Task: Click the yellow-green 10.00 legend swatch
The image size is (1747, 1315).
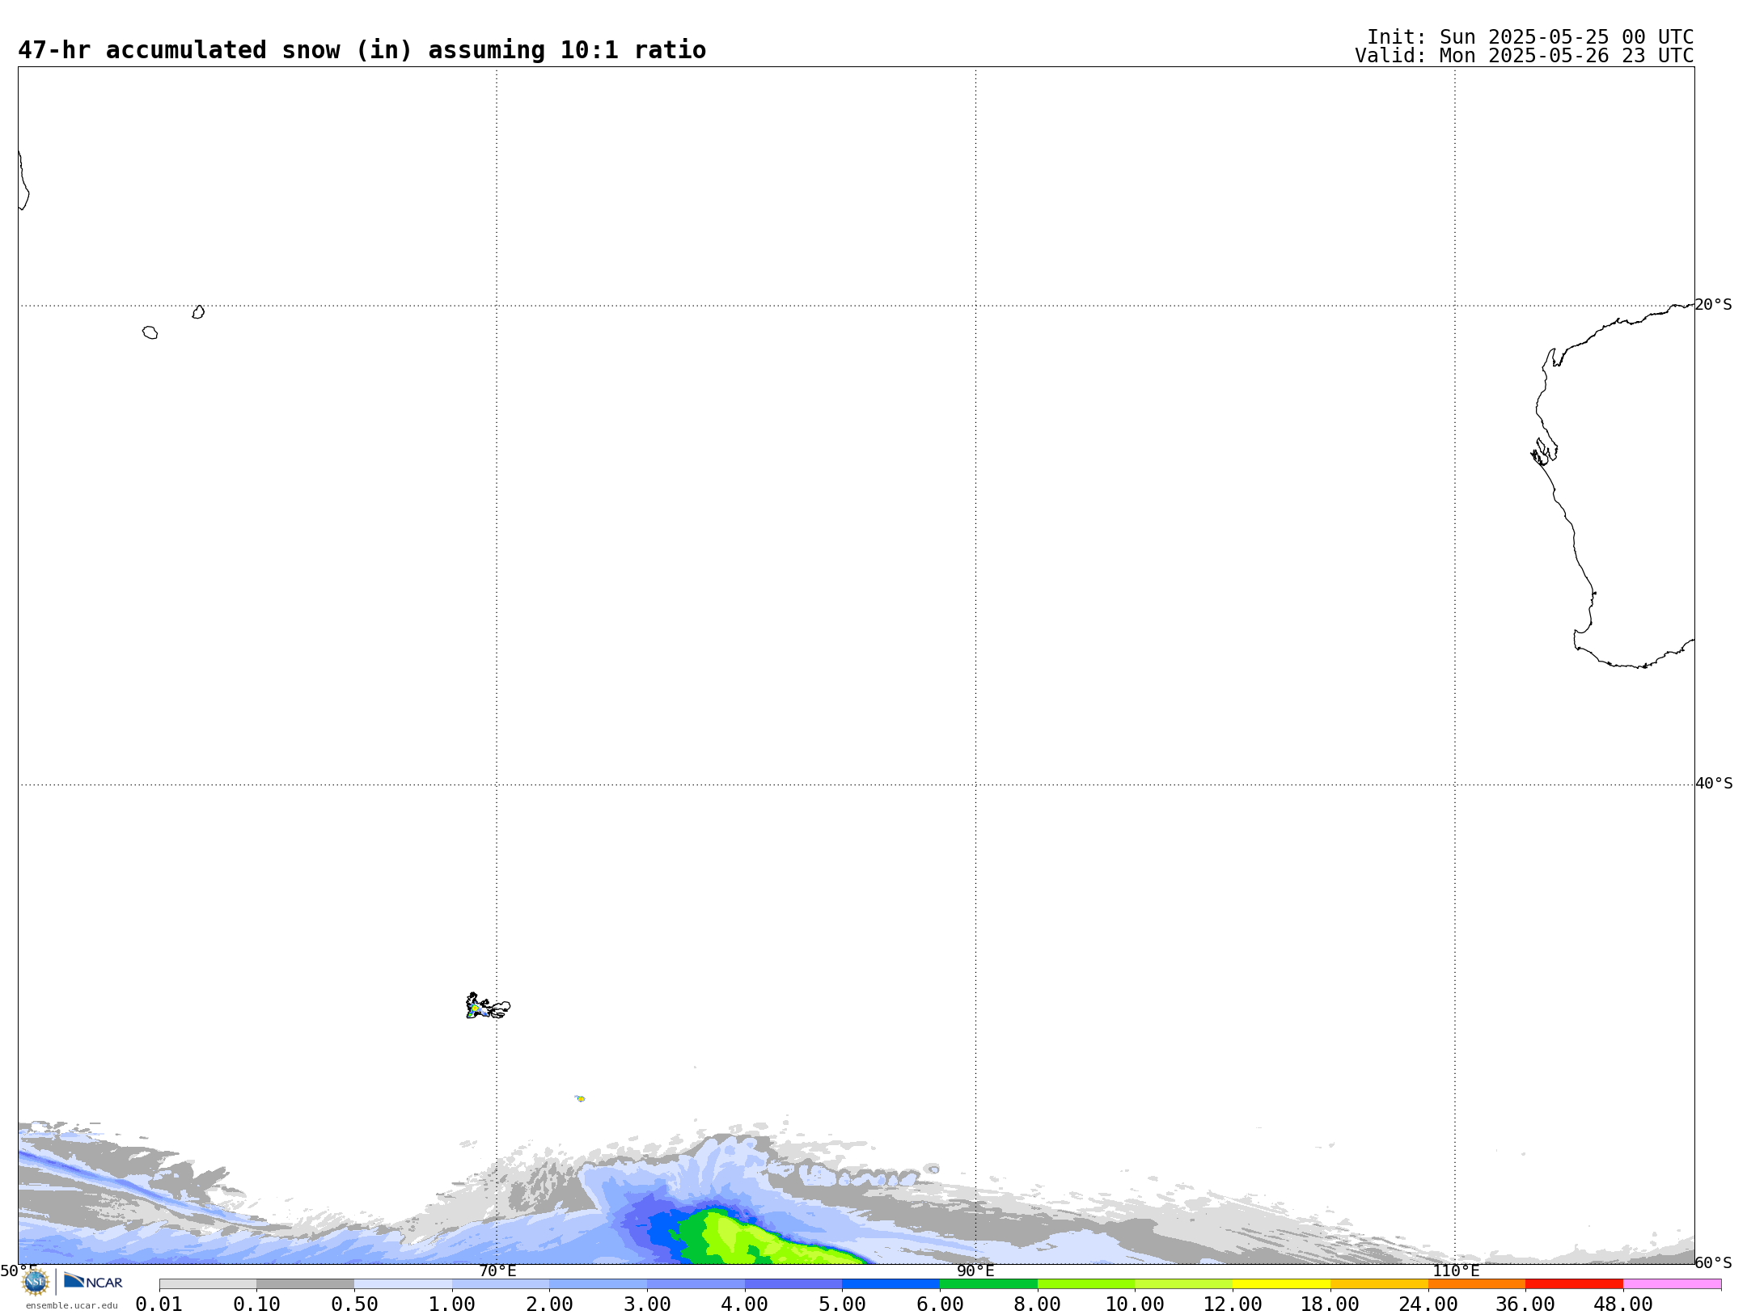Action: pyautogui.click(x=1184, y=1284)
